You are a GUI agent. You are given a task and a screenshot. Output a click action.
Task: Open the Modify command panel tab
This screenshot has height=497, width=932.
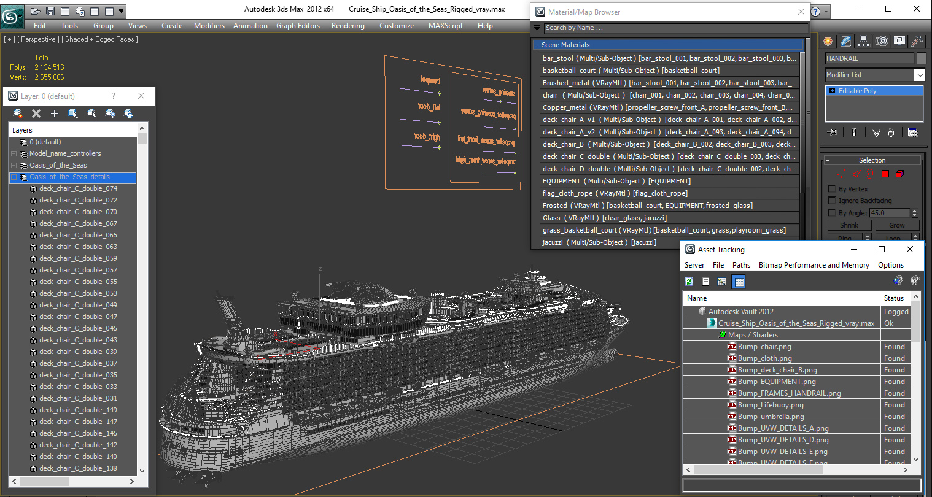(x=846, y=41)
